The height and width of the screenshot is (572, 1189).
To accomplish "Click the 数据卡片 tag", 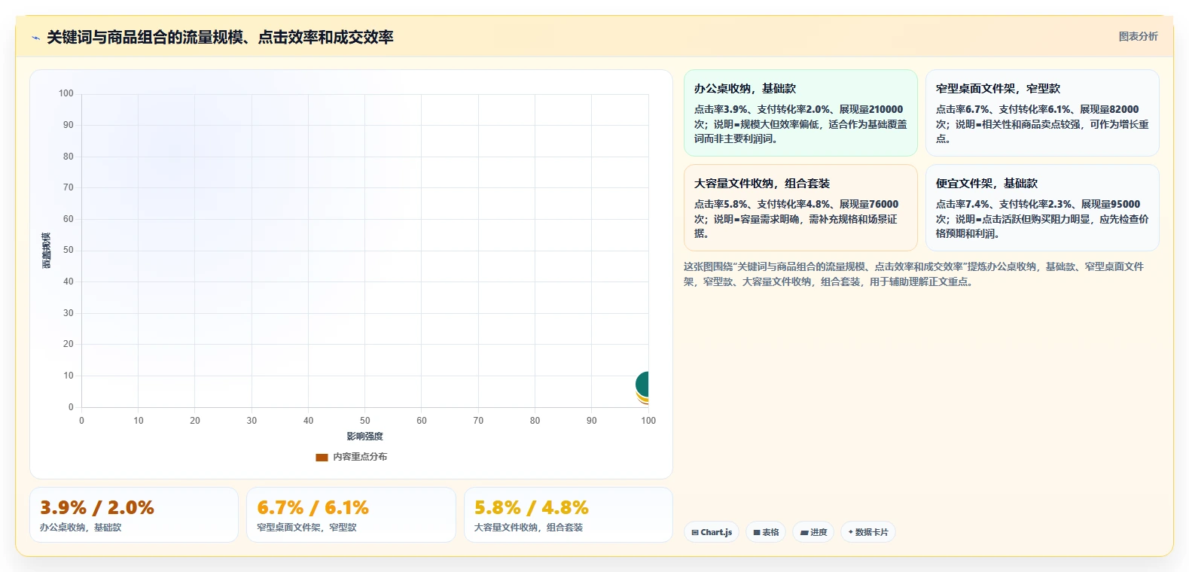I will pyautogui.click(x=868, y=532).
